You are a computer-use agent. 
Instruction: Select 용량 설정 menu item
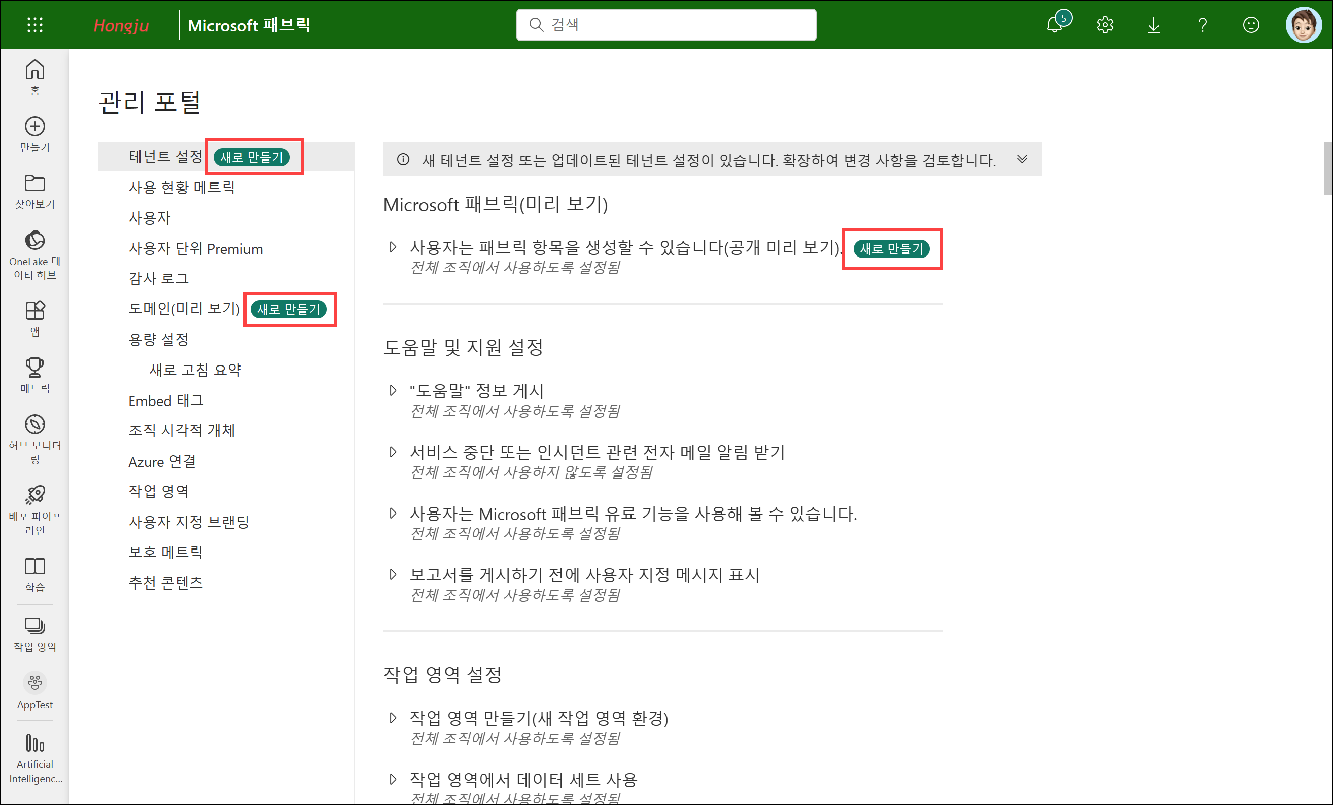tap(159, 339)
